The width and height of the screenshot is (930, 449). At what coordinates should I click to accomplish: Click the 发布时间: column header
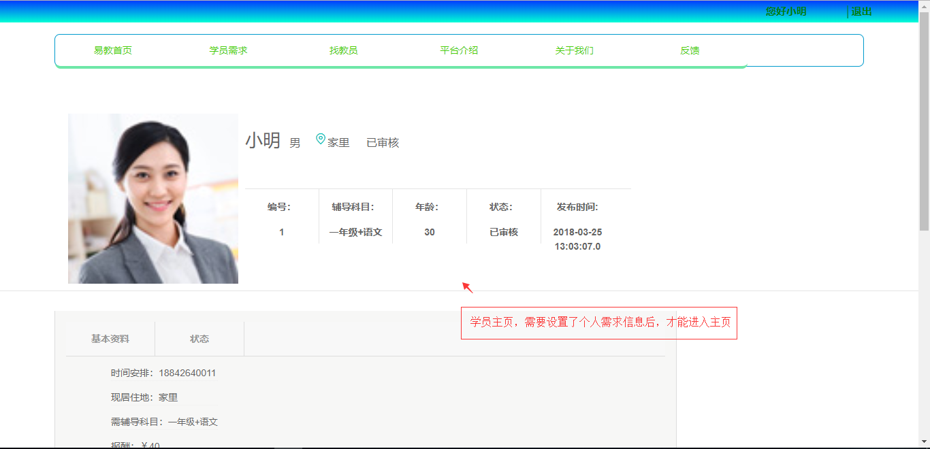click(x=577, y=207)
